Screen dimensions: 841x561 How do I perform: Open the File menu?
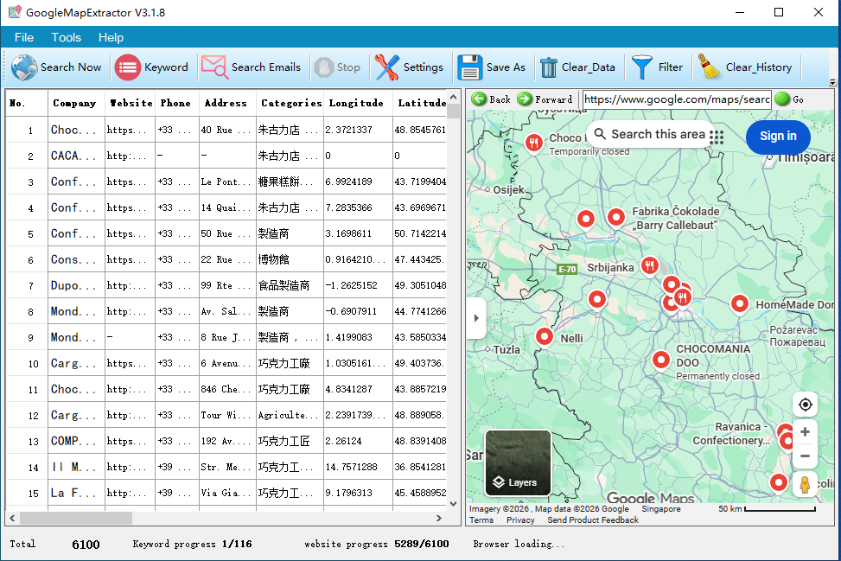point(24,37)
